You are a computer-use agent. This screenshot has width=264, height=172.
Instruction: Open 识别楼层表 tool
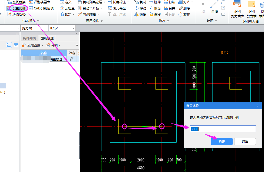[39, 2]
